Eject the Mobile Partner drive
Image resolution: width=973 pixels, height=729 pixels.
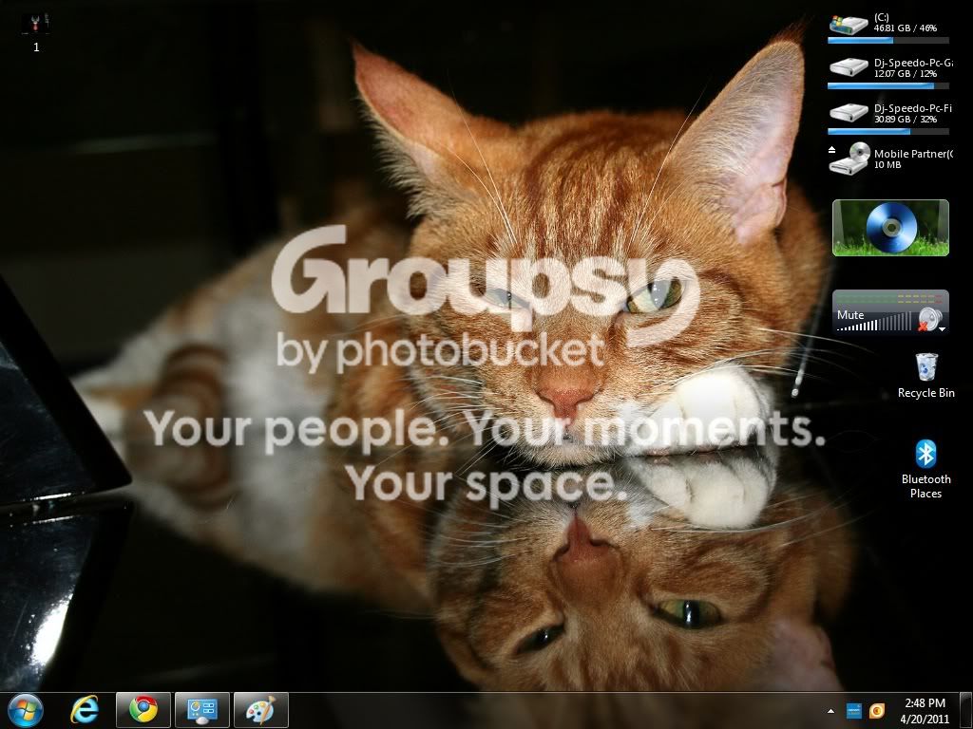coord(832,149)
